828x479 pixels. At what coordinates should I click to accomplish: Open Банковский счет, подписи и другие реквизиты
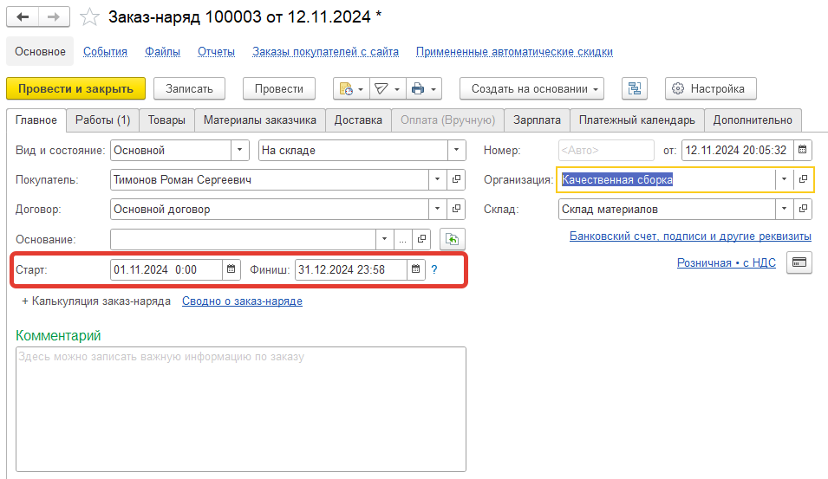tap(690, 236)
